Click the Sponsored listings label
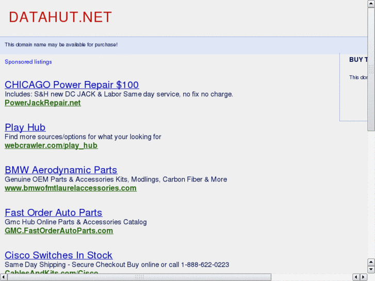 tap(28, 62)
